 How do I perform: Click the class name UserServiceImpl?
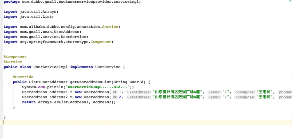point(51,67)
